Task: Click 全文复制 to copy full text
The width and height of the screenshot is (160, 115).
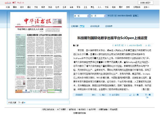Action: pos(115,95)
